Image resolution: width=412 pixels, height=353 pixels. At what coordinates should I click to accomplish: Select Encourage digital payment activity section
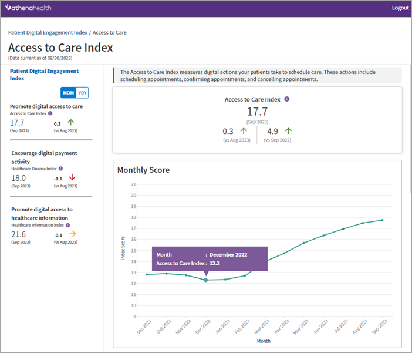(x=44, y=157)
